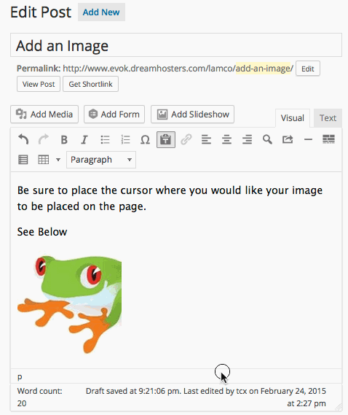The image size is (348, 415).
Task: Click the 'Edit Post' page heading
Action: tap(41, 12)
